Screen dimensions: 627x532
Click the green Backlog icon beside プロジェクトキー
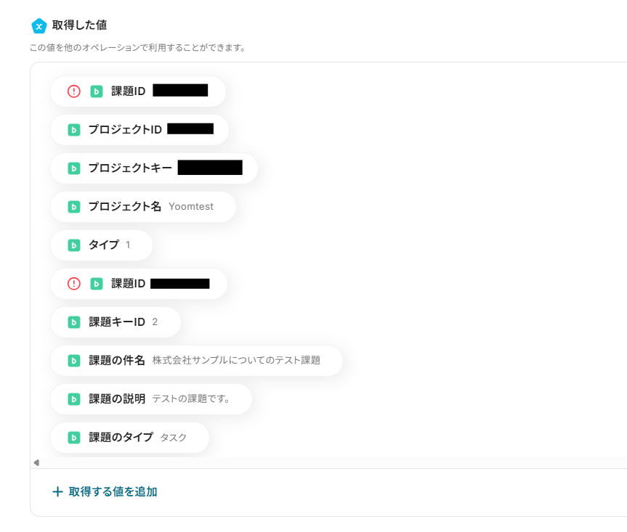tap(73, 168)
